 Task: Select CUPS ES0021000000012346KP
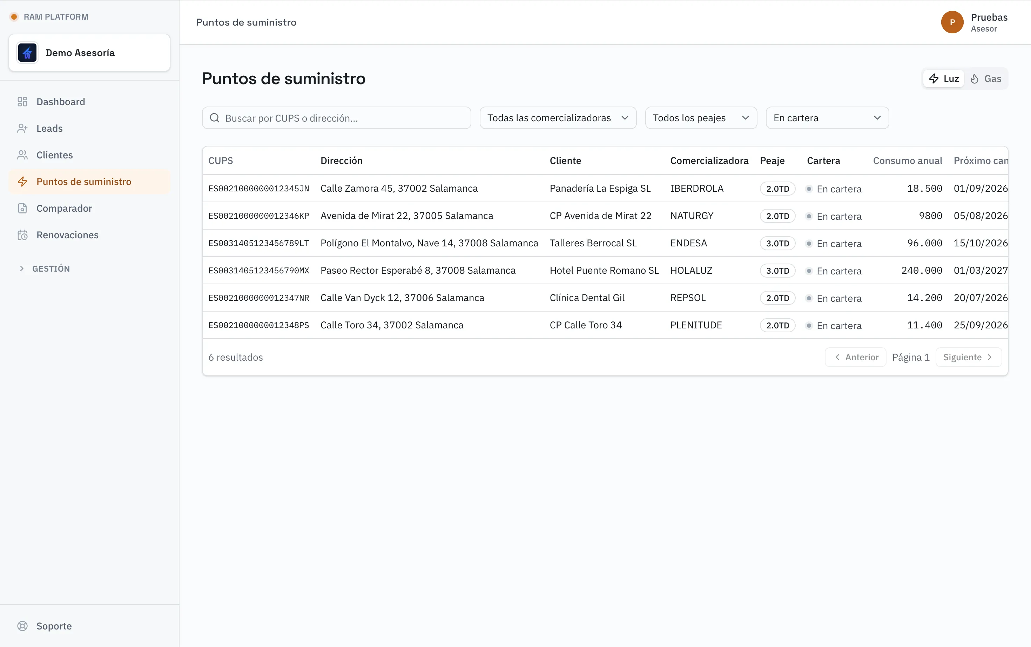coord(258,216)
